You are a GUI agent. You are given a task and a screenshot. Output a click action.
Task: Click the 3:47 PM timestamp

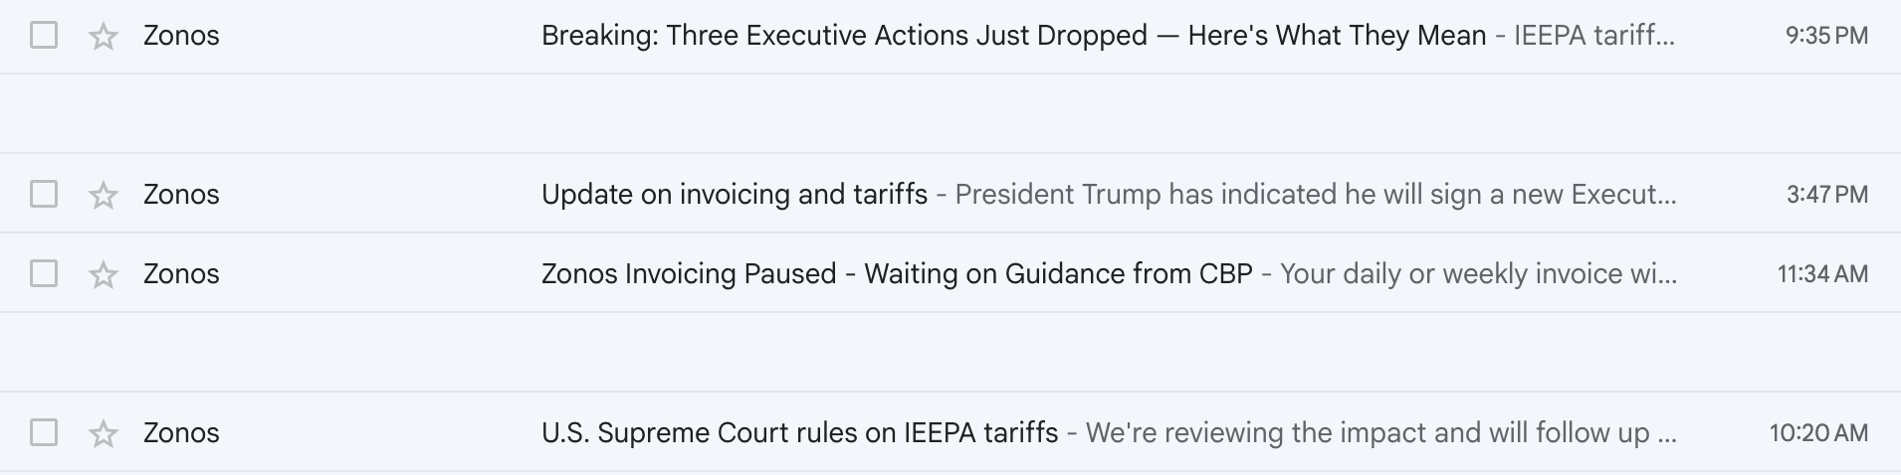(x=1826, y=194)
